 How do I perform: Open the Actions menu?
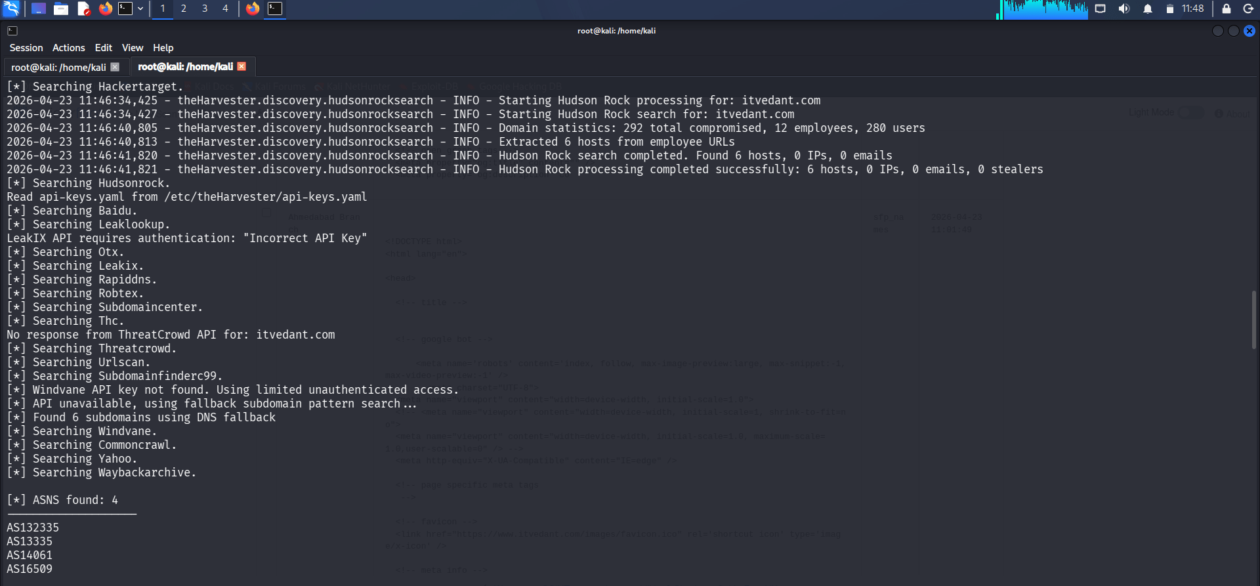tap(69, 48)
